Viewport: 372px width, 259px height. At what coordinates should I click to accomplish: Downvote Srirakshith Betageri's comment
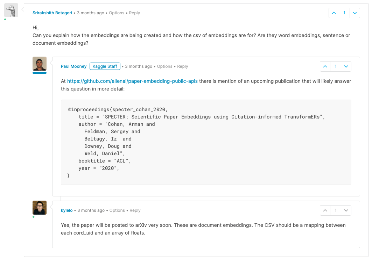tap(355, 13)
